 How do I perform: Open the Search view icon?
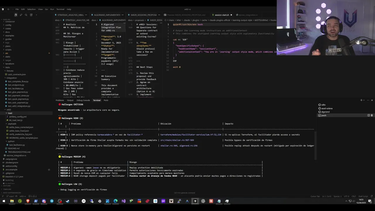click(26, 15)
